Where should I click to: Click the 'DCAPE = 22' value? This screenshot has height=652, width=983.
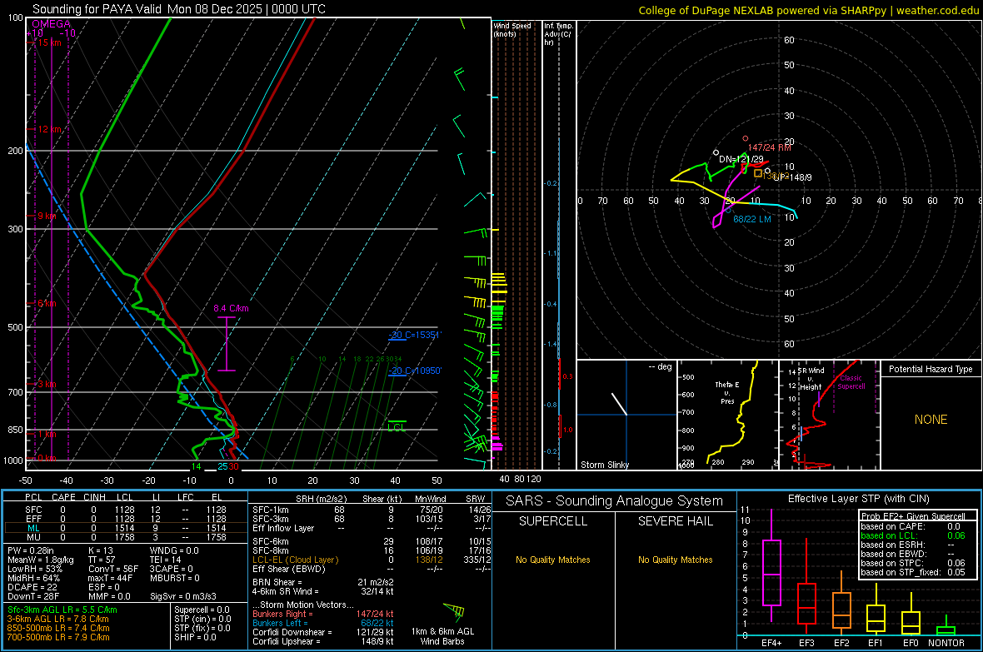coord(32,587)
